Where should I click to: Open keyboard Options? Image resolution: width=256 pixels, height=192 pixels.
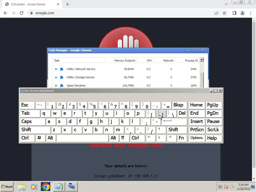[x=197, y=138]
